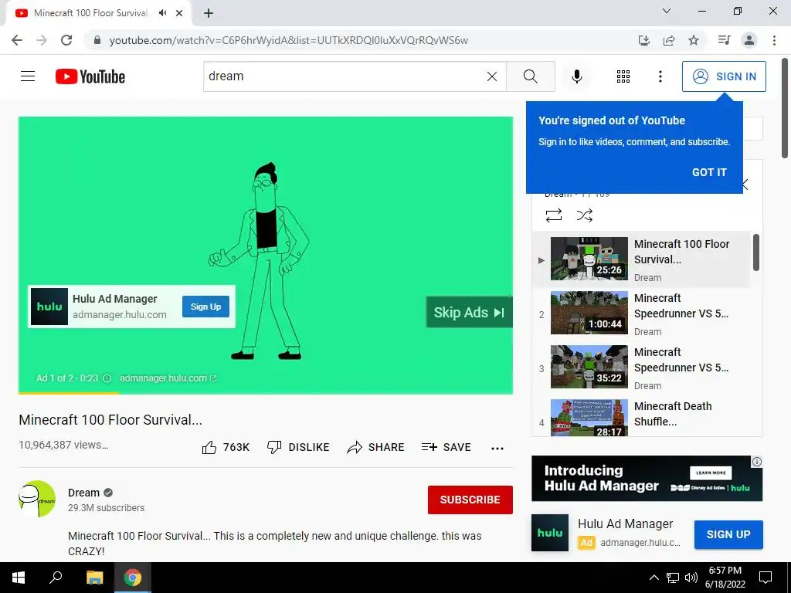The height and width of the screenshot is (593, 791).
Task: Play Minecraft 100 Floor Survival playlist item
Action: pyautogui.click(x=642, y=259)
